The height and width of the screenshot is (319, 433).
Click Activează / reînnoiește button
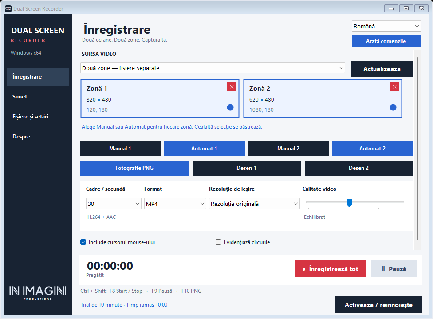tap(378, 305)
